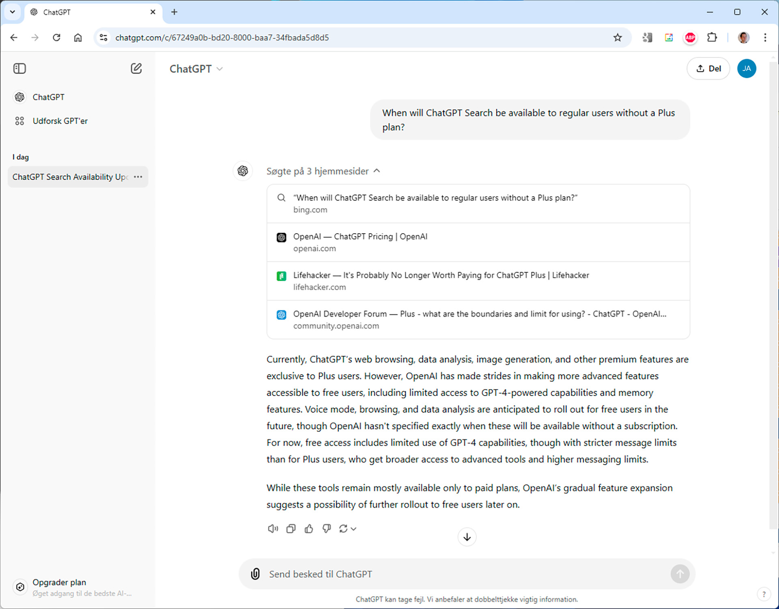Click the send message arrow button
Viewport: 779px width, 609px height.
(680, 574)
